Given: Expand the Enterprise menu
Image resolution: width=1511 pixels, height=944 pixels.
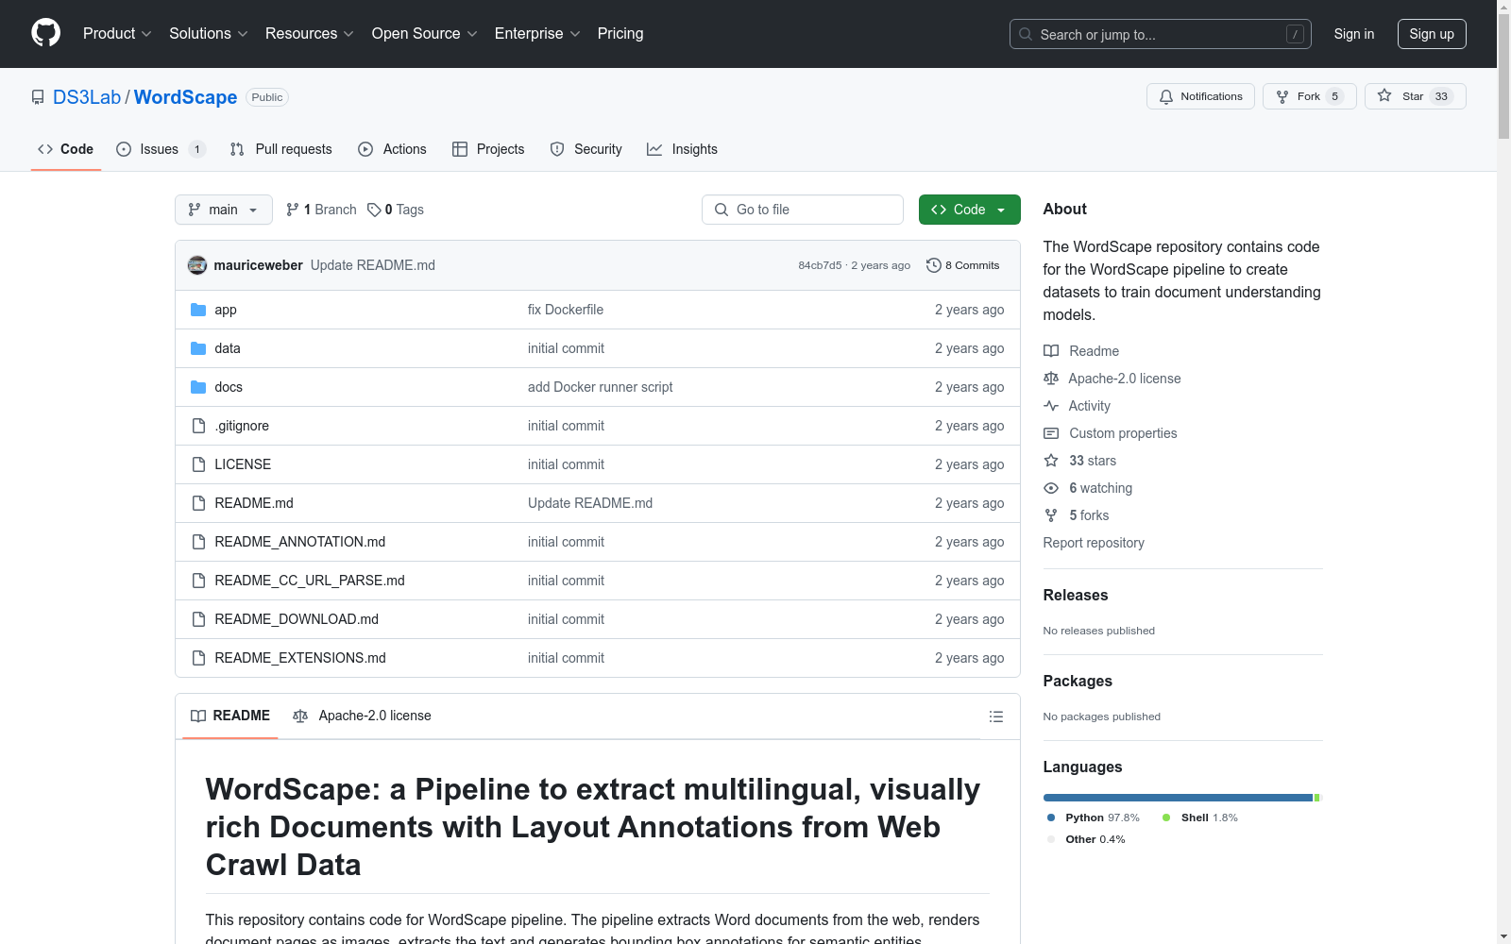Looking at the screenshot, I should [x=537, y=33].
